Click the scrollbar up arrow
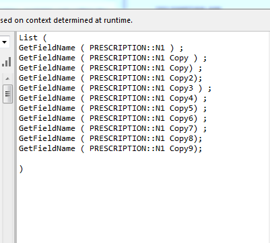Viewport: 270px width, 243px height. click(7, 79)
